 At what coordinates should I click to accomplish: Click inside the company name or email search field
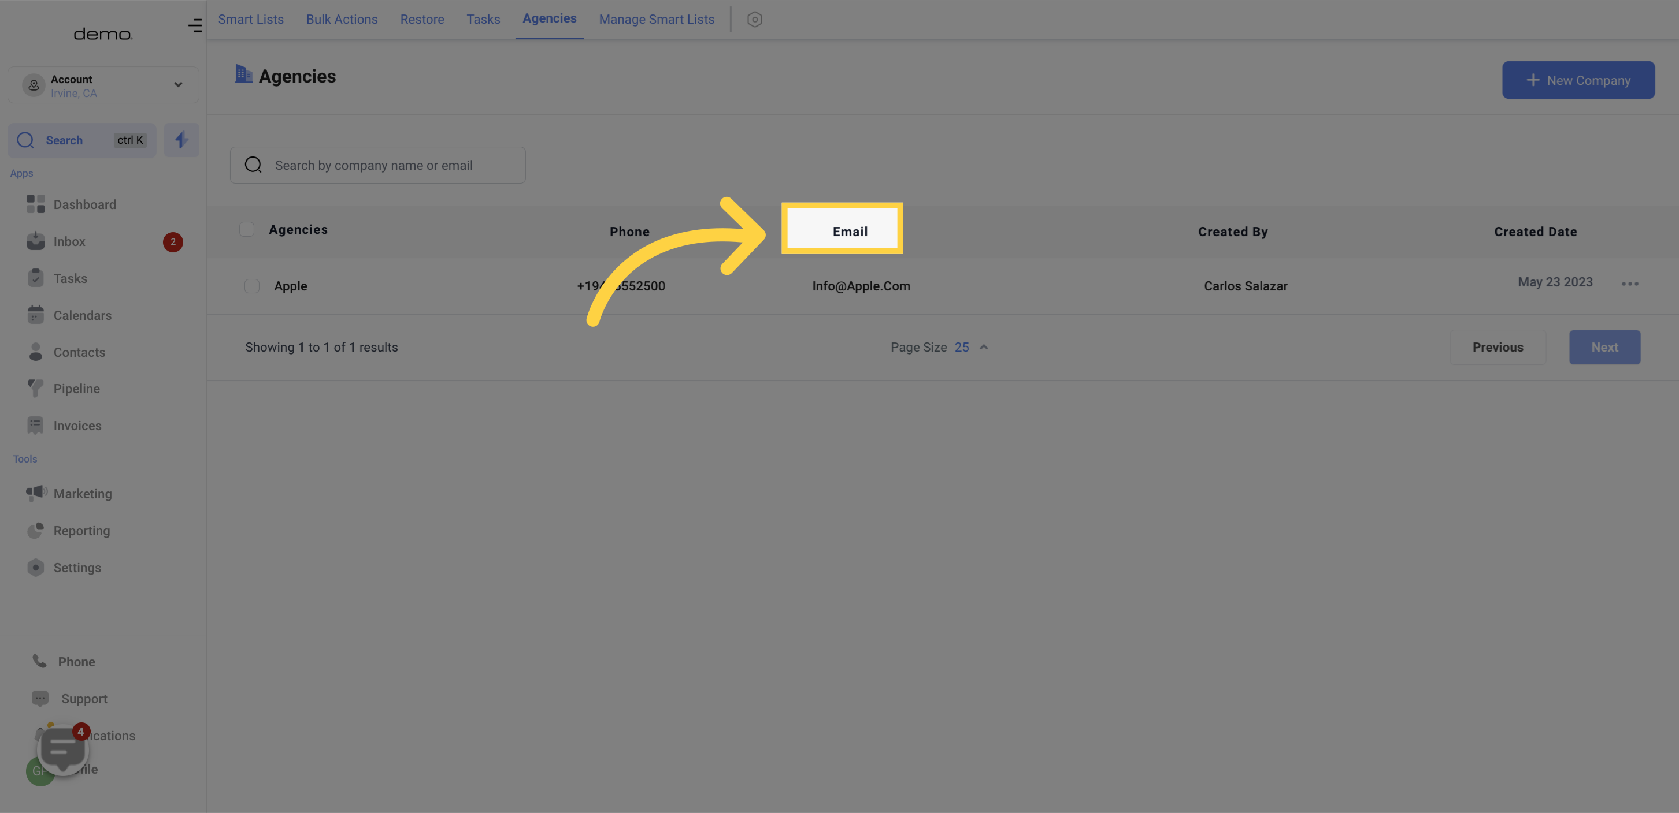[x=378, y=165]
